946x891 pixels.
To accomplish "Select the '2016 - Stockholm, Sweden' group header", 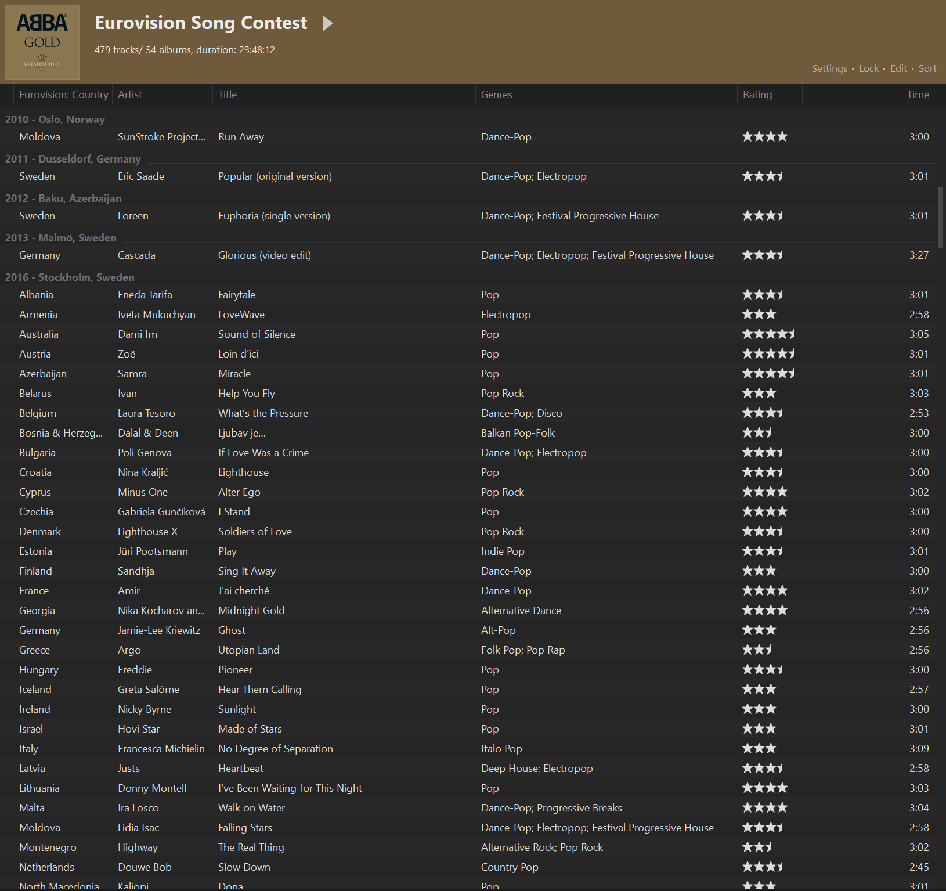I will [70, 277].
